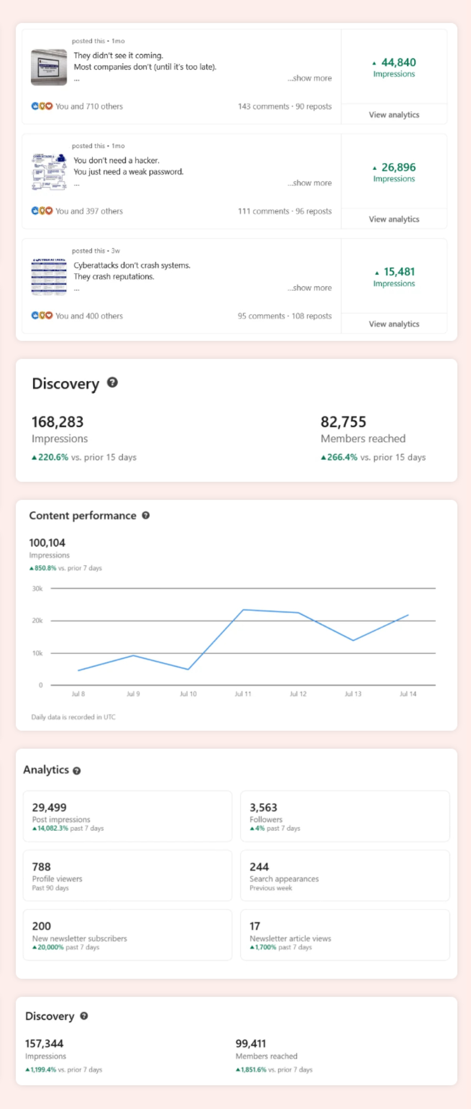Screen dimensions: 471x1109
Task: Expand "They didn't see it coming" with show more
Action: pos(310,78)
